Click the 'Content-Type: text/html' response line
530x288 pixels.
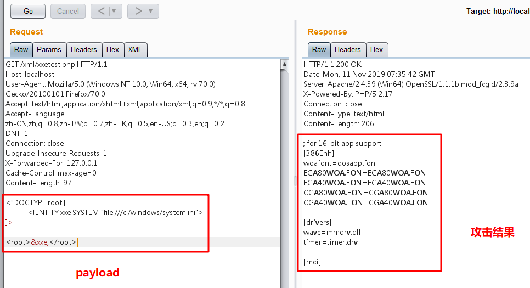click(344, 114)
